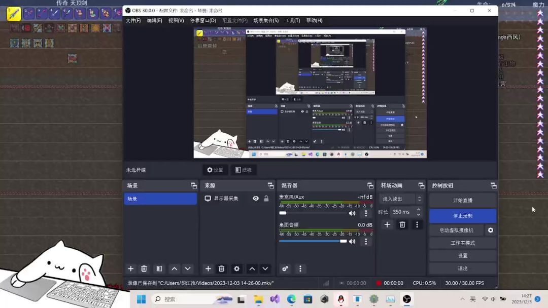Open the 文件(F) menu
The image size is (548, 308).
click(133, 21)
